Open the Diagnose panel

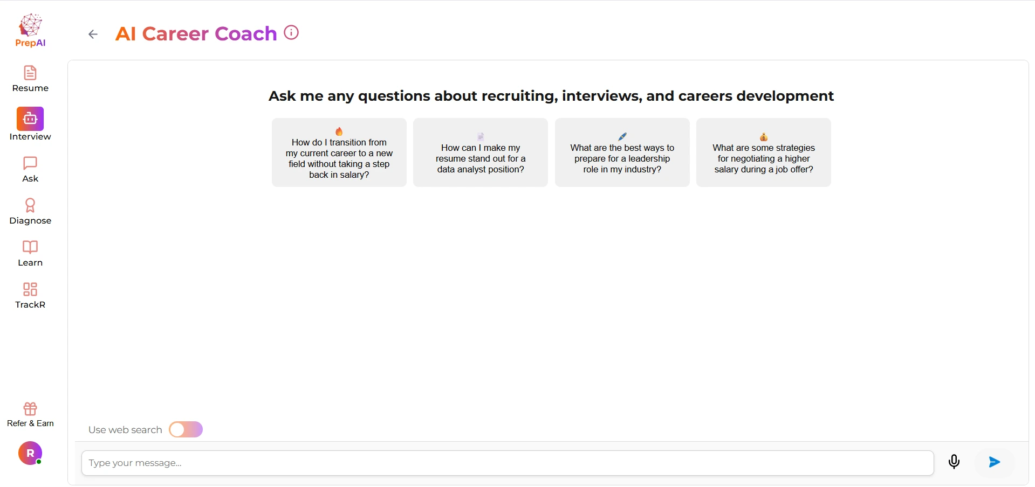coord(30,206)
